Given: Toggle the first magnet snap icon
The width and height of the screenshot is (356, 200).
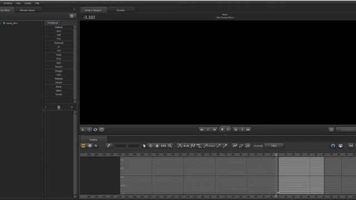Looking at the screenshot, I should tap(333, 146).
